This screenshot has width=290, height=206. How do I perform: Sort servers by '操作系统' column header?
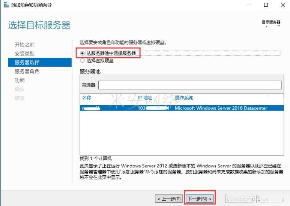pyautogui.click(x=184, y=98)
